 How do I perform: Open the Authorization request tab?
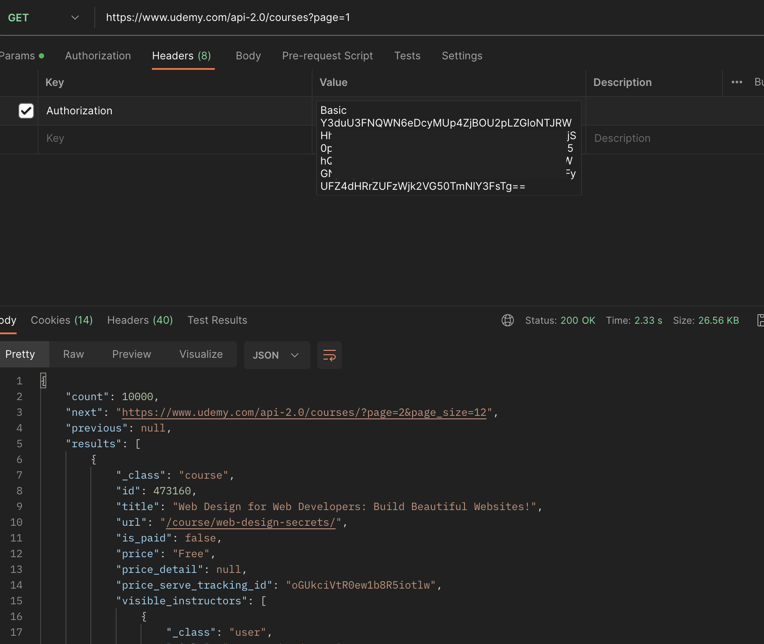tap(98, 55)
